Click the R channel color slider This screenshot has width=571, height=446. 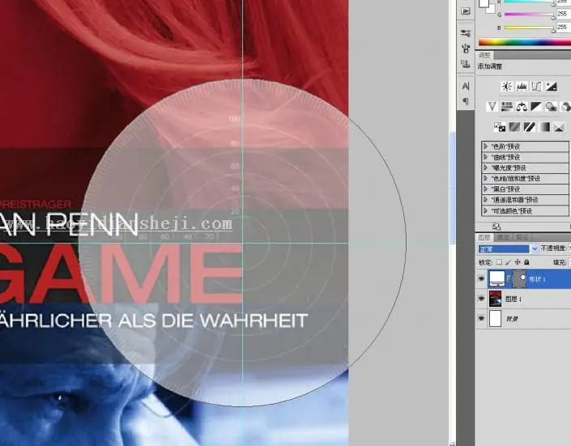tap(529, 2)
